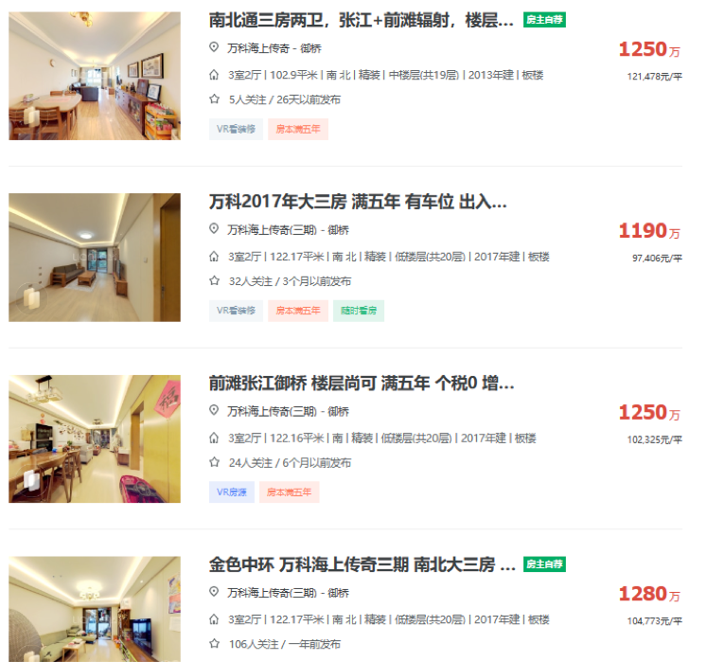The image size is (707, 662).
Task: Click the VR badge on second listing photo
Action: pos(31,298)
